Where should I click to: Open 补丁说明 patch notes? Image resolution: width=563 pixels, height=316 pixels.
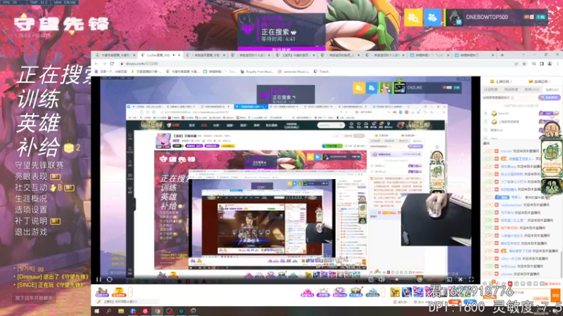[31, 220]
